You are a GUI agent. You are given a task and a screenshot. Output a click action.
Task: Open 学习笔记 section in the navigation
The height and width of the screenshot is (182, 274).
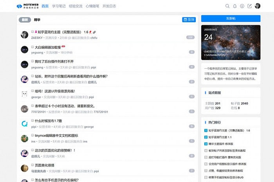(x=59, y=6)
